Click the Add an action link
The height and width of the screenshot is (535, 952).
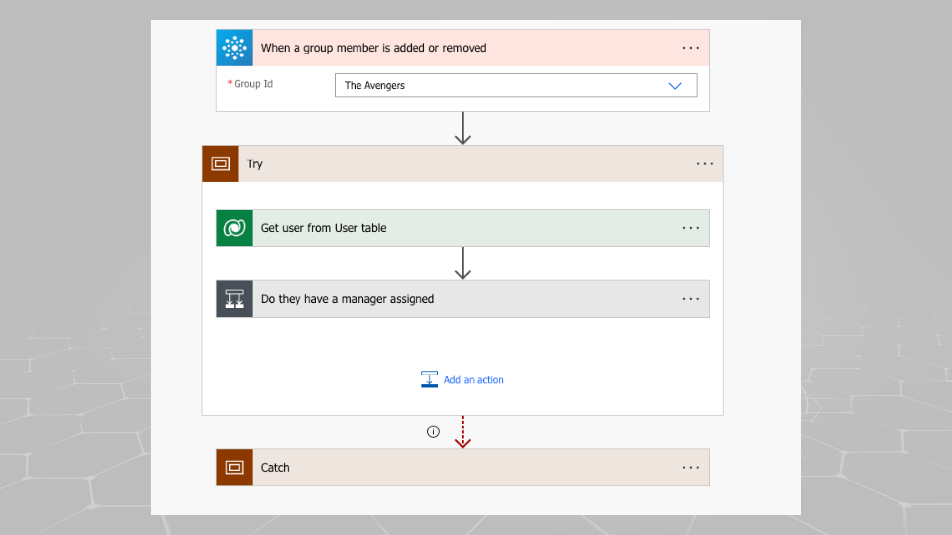pyautogui.click(x=474, y=380)
